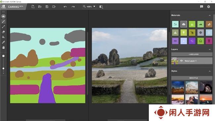Pick the pale periwinkle material with dot icon
Image resolution: width=215 pixels, height=121 pixels.
[x=184, y=41]
